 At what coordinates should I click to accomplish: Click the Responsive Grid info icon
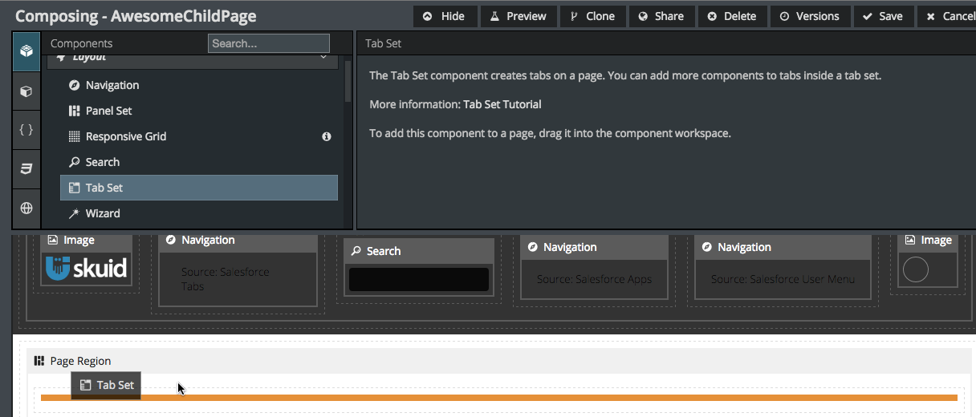pyautogui.click(x=327, y=136)
